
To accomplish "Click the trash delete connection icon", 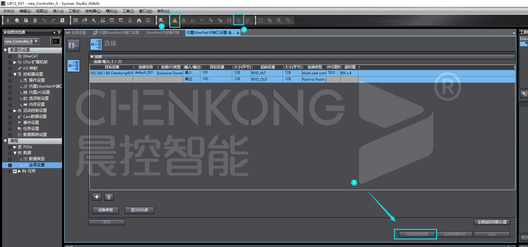I will [109, 197].
